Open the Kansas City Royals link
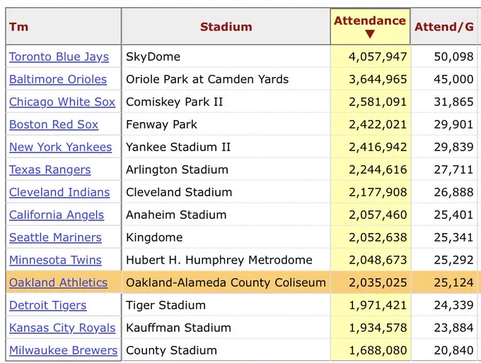This screenshot has width=481, height=363. click(x=62, y=328)
